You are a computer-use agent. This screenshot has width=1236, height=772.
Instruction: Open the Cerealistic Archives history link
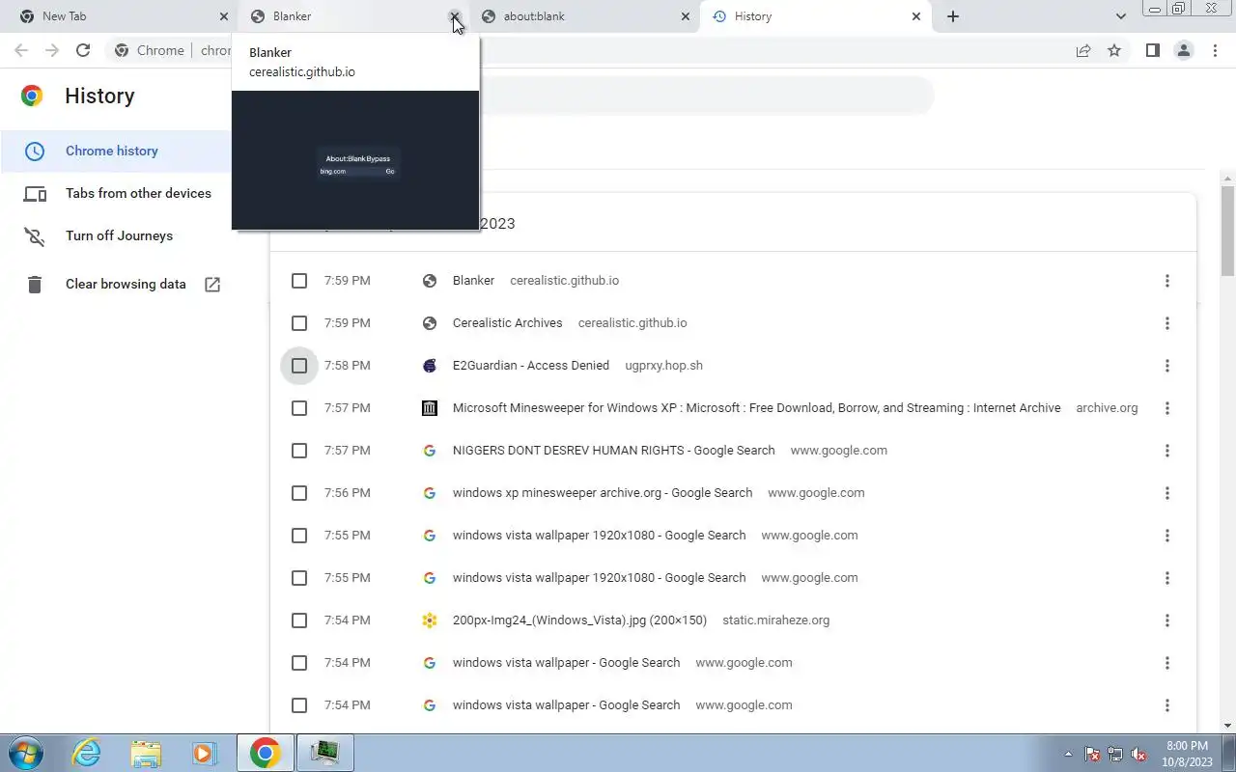click(507, 323)
